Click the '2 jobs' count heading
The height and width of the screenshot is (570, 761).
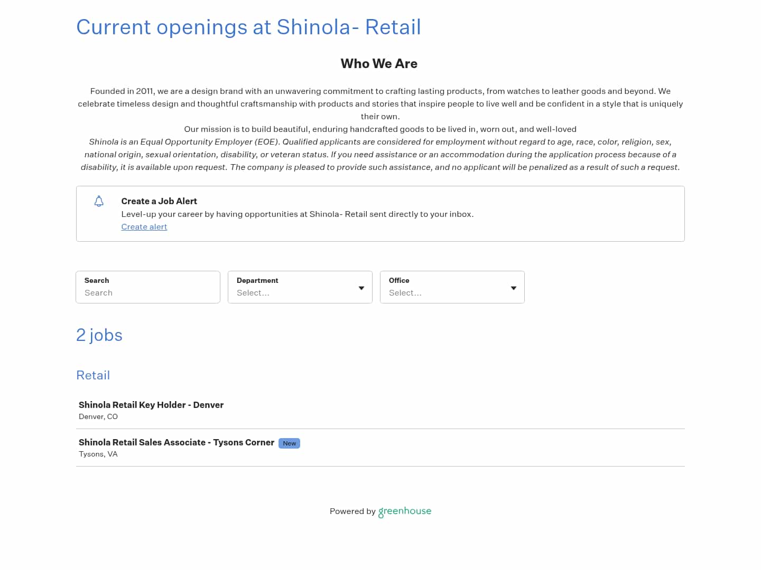click(x=99, y=335)
